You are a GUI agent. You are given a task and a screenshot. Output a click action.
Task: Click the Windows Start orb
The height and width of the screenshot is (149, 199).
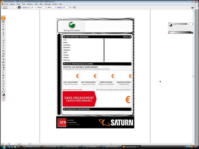[4, 147]
